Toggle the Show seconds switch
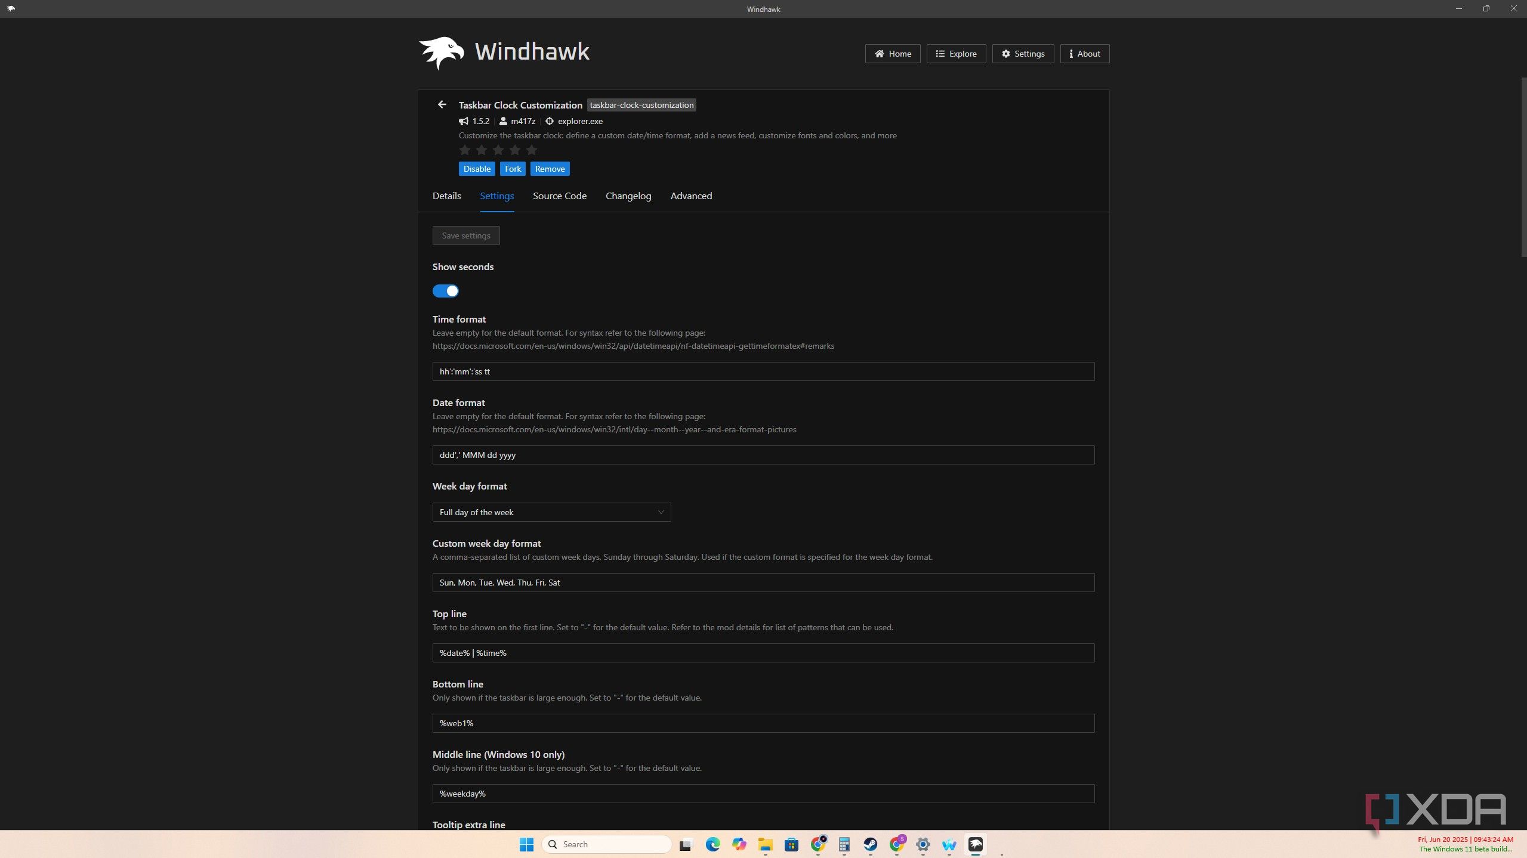Viewport: 1527px width, 858px height. (445, 291)
